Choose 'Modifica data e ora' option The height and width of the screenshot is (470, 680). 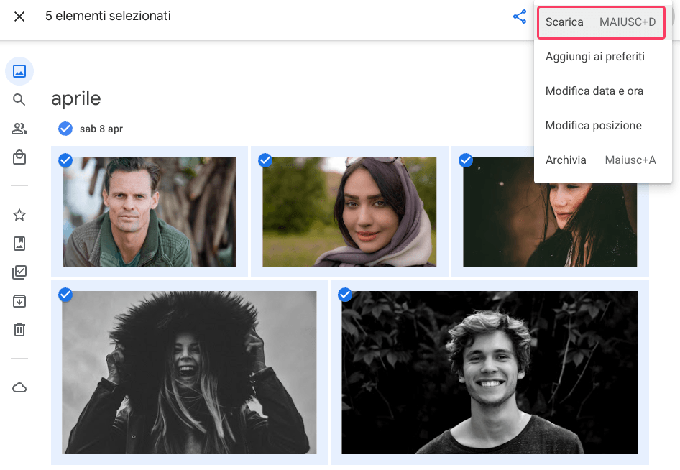pyautogui.click(x=594, y=91)
